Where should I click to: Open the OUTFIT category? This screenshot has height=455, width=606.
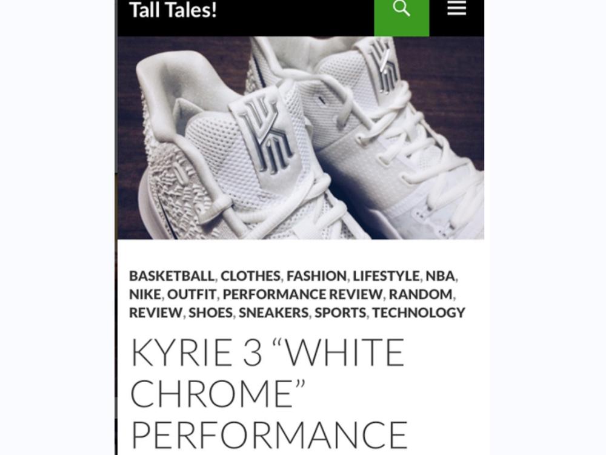(x=191, y=294)
